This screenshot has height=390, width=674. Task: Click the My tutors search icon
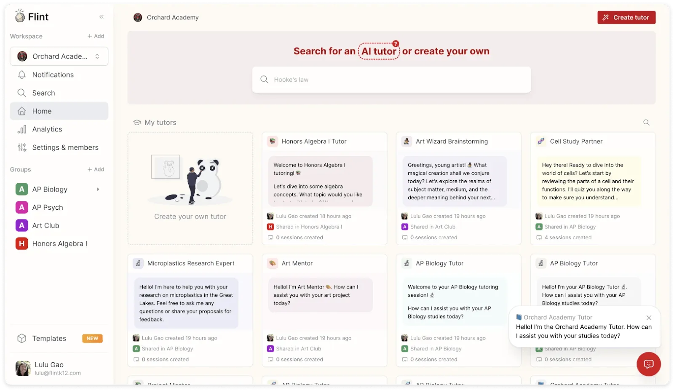[x=646, y=123]
